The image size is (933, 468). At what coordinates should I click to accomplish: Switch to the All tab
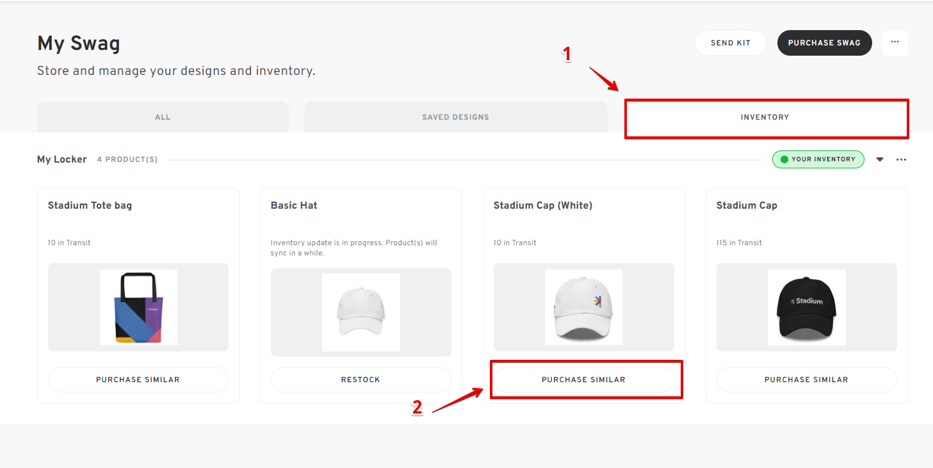[163, 117]
